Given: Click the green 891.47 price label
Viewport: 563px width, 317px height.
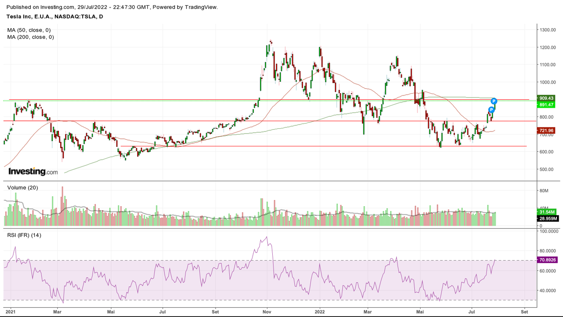Looking at the screenshot, I should tap(546, 105).
